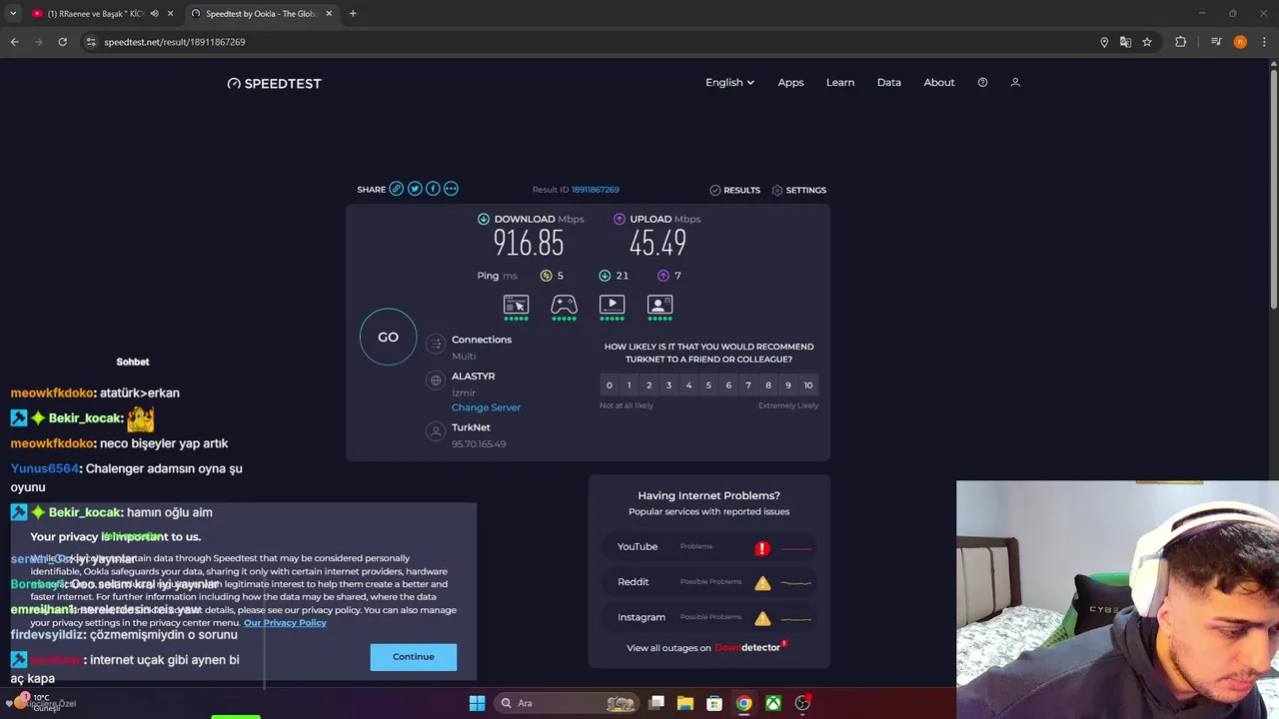Open the Speedtest help question-mark icon

point(982,82)
